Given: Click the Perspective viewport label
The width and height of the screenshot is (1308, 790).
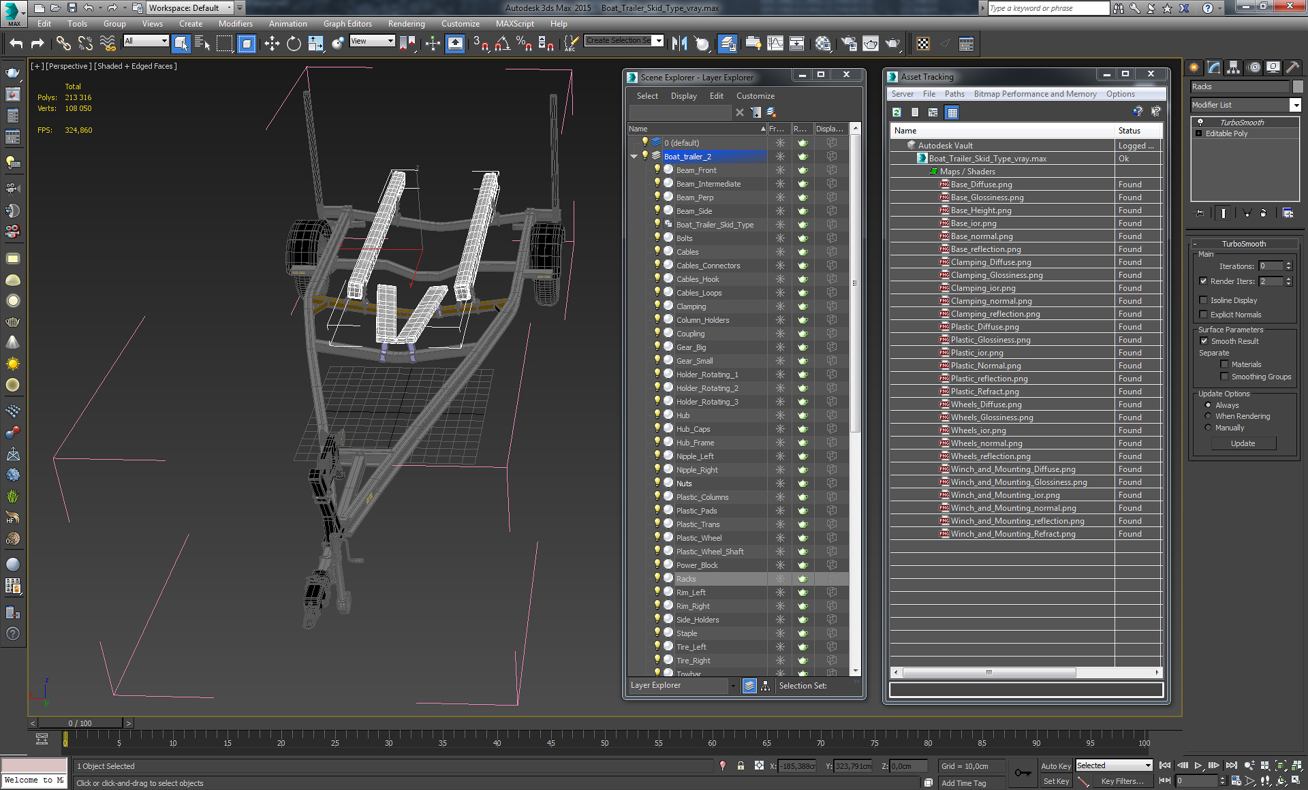Looking at the screenshot, I should click(x=69, y=66).
